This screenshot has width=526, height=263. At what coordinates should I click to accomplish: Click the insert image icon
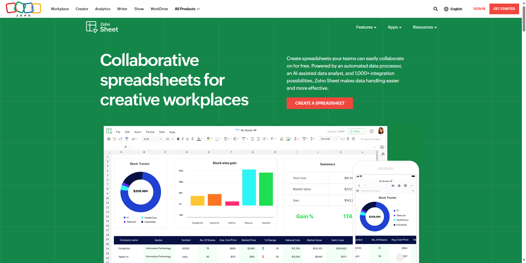288,139
